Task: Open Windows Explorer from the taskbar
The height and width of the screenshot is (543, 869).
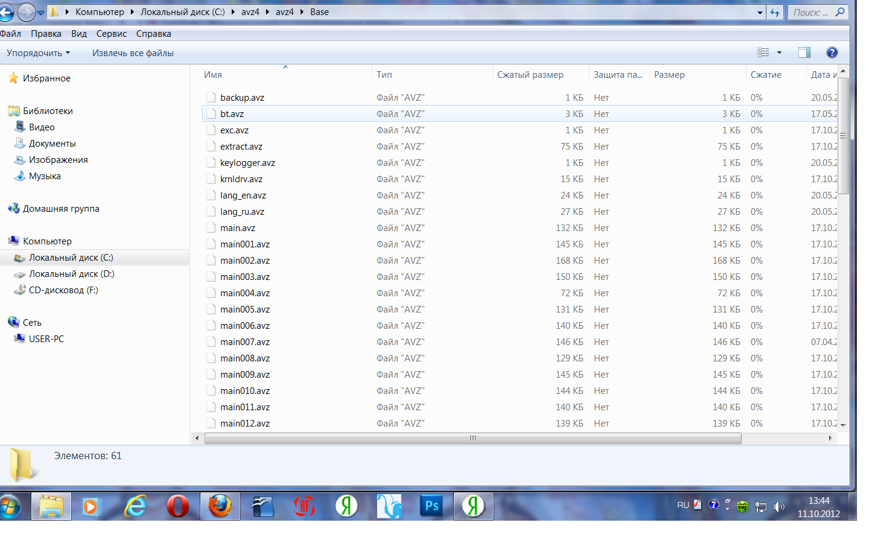Action: tap(51, 506)
